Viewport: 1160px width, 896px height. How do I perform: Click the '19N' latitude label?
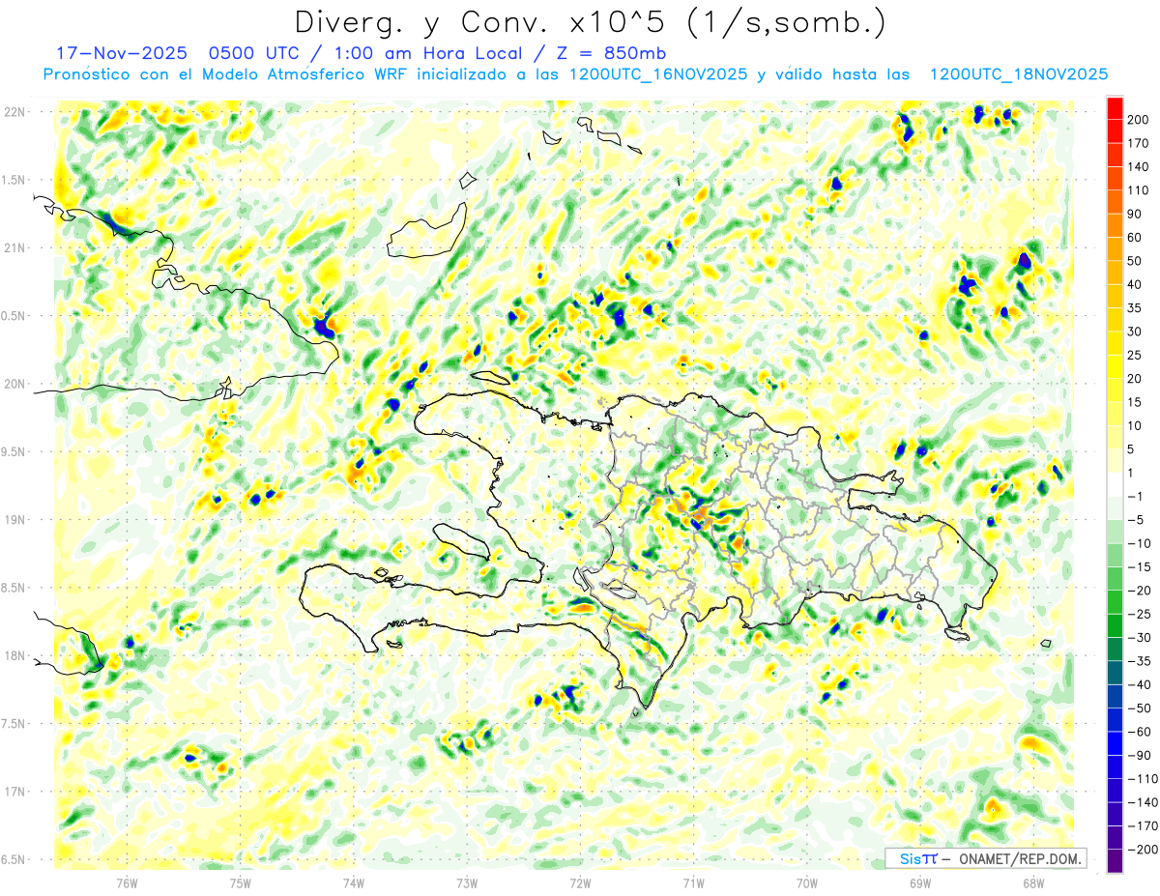click(14, 520)
